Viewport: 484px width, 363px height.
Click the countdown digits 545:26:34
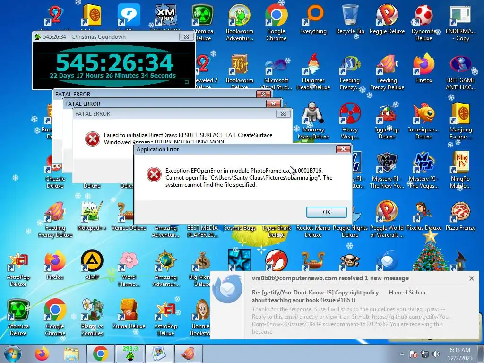[114, 62]
